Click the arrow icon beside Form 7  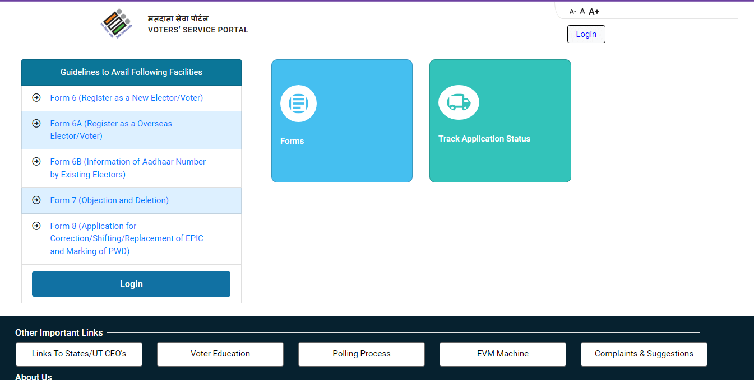pyautogui.click(x=36, y=200)
